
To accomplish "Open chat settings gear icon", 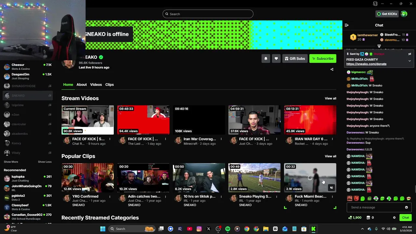I will (x=394, y=218).
